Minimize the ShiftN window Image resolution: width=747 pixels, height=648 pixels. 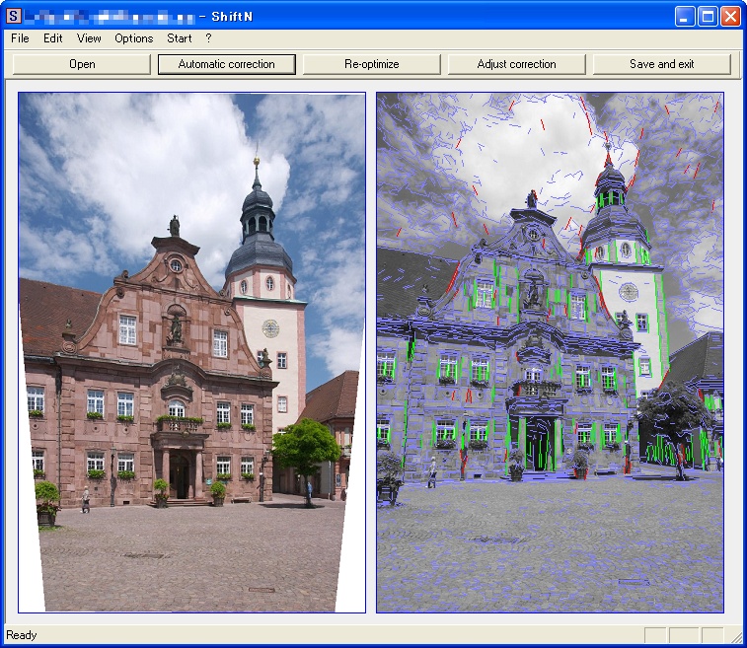685,17
